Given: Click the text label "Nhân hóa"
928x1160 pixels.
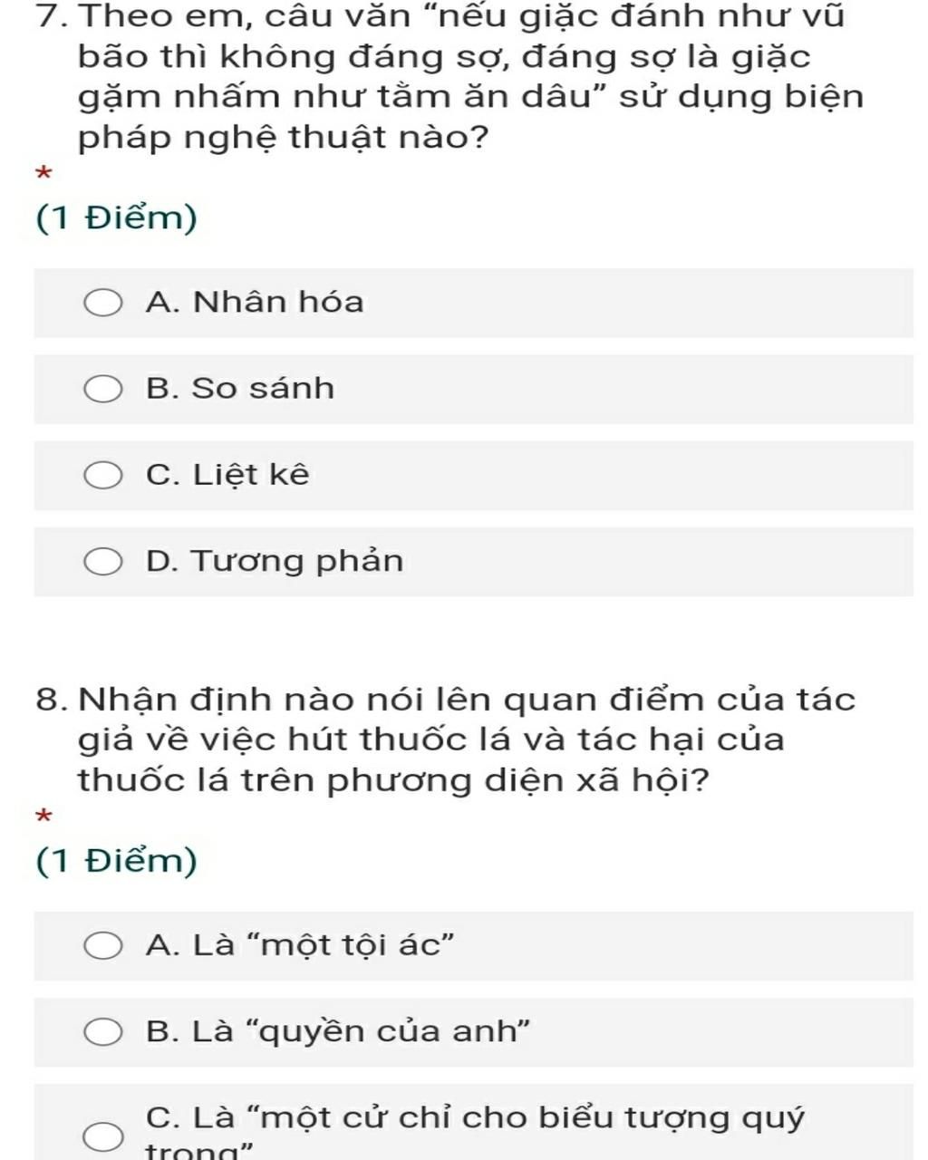Looking at the screenshot, I should 278,302.
